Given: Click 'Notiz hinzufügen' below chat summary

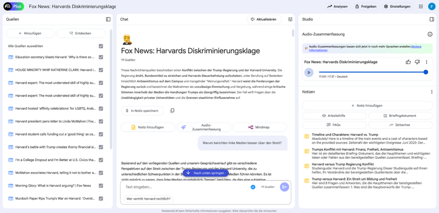Looking at the screenshot, I should coord(148,127).
